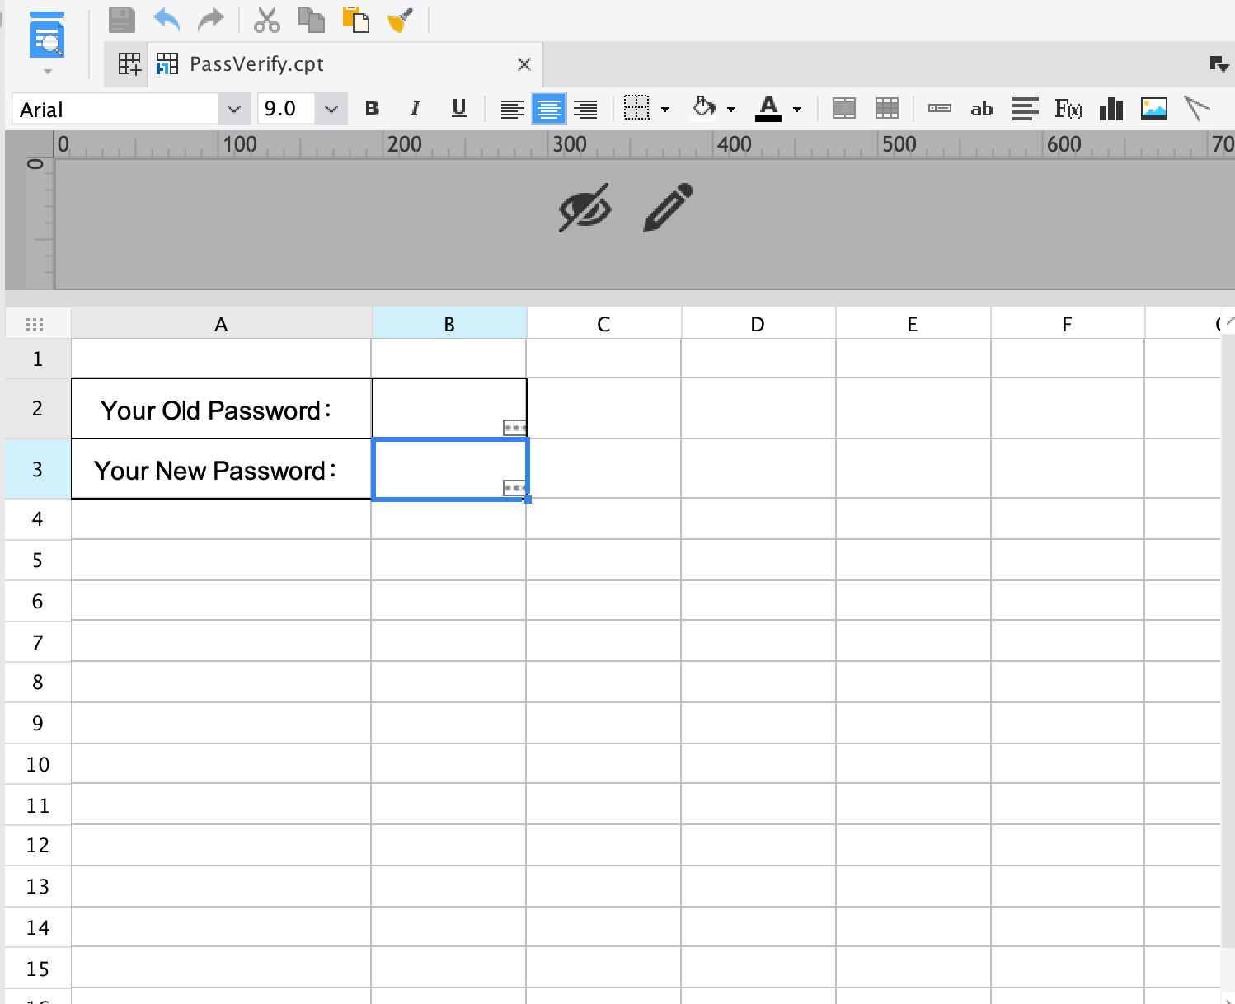
Task: Expand the fill color dropdown arrow
Action: [x=731, y=109]
